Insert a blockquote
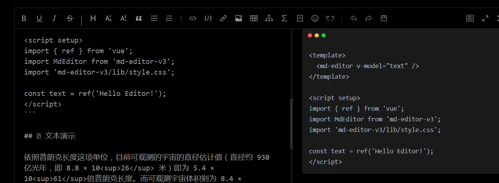 [x=139, y=18]
